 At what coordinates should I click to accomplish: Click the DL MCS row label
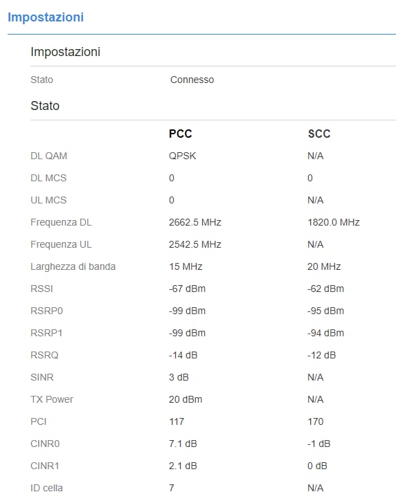(48, 178)
